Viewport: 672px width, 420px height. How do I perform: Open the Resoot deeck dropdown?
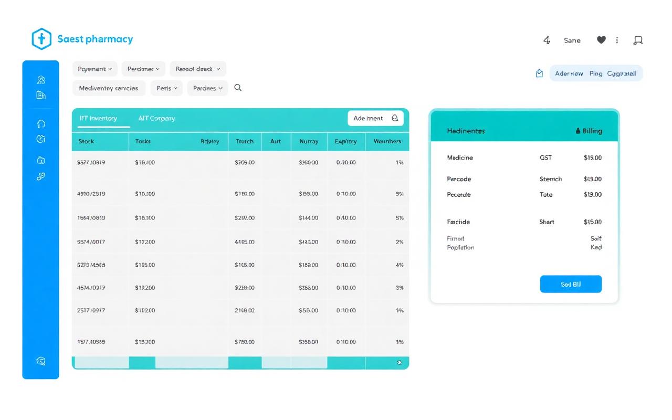pos(198,69)
